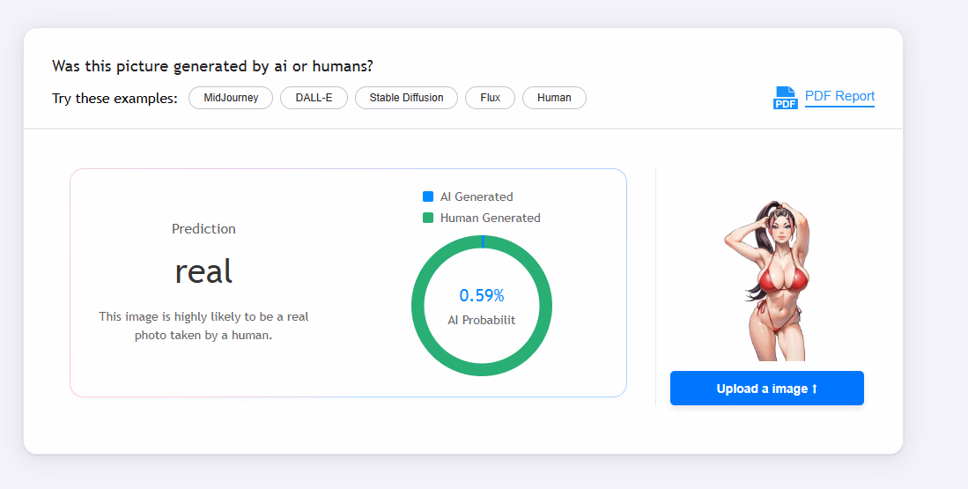Try the DALL-E example

314,98
